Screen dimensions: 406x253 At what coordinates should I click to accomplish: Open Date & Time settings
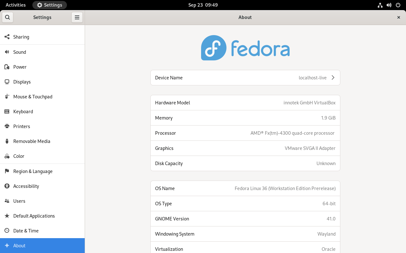[x=43, y=231]
